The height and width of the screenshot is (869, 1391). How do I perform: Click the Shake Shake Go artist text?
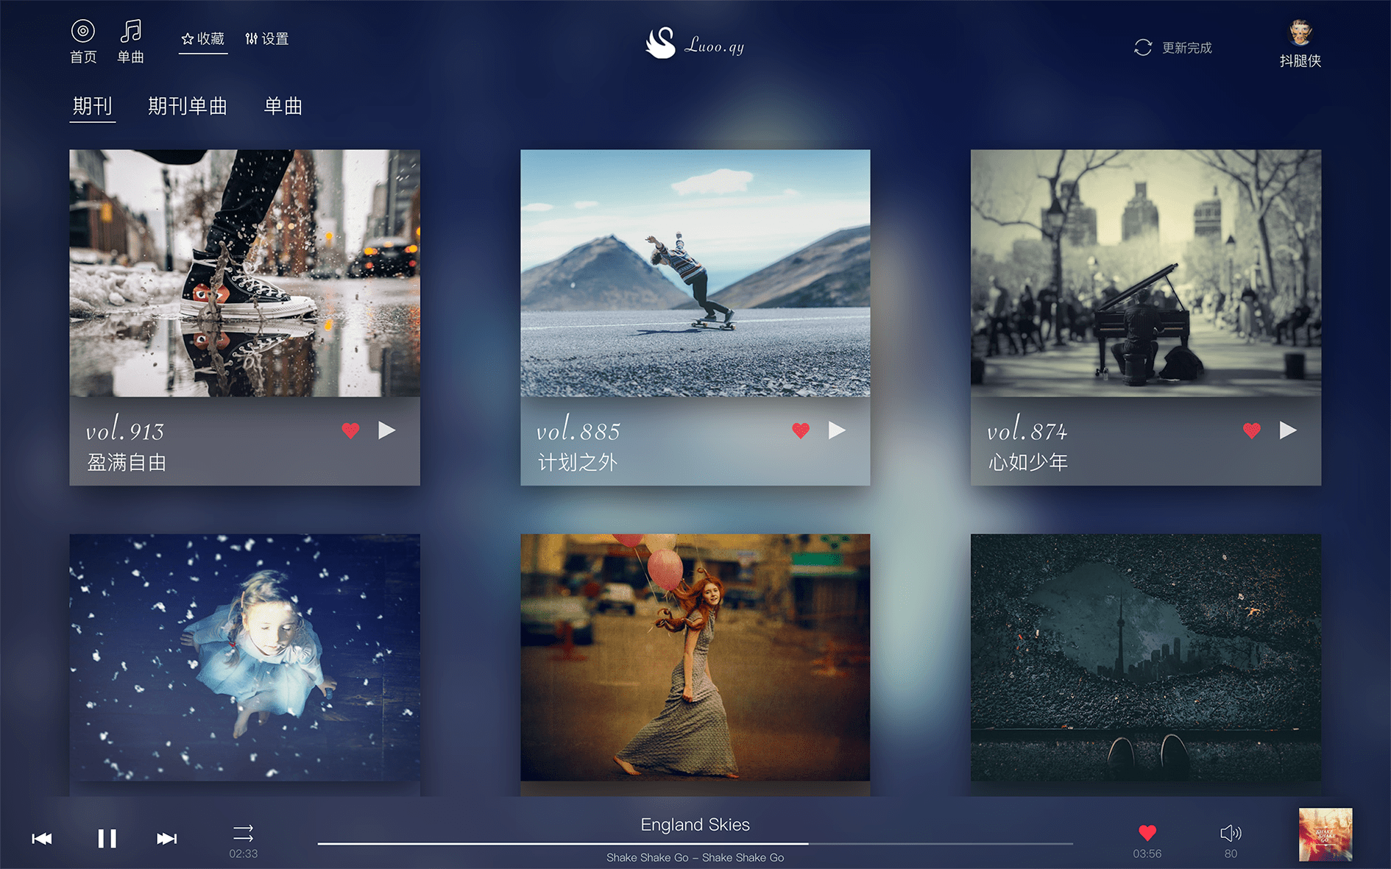click(x=695, y=857)
